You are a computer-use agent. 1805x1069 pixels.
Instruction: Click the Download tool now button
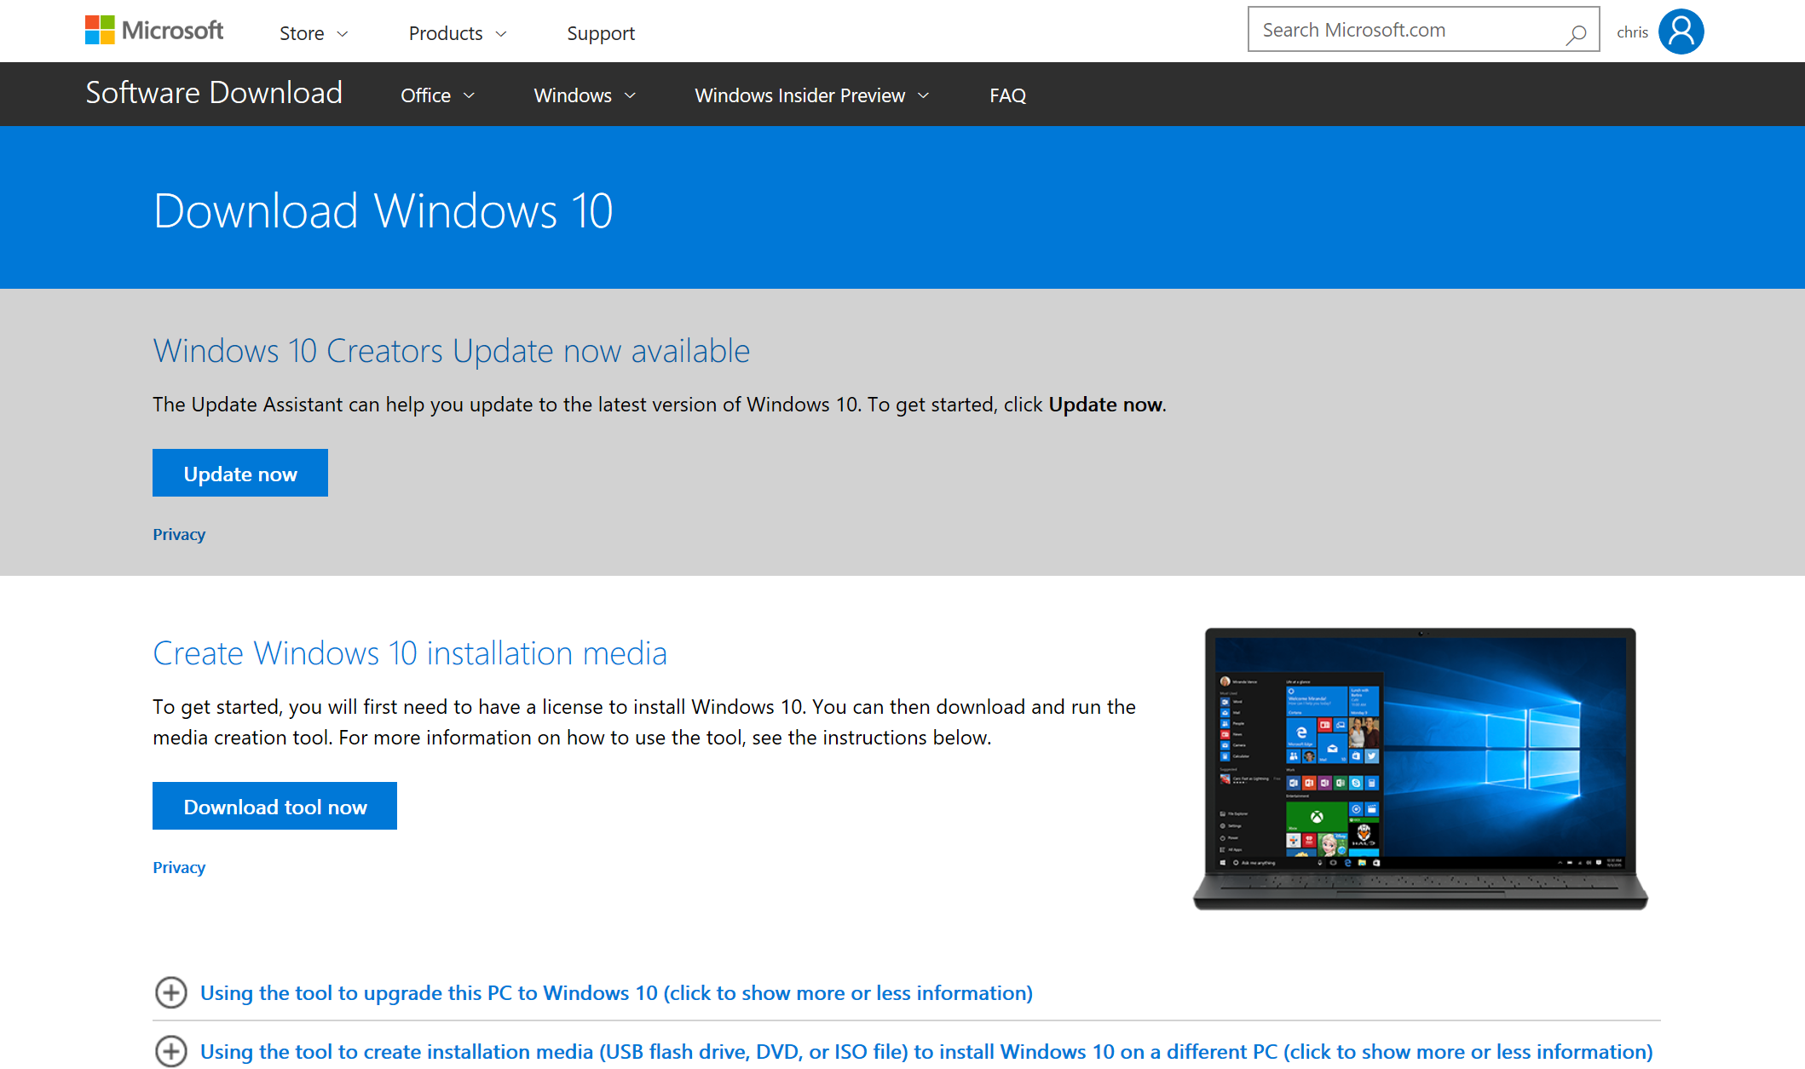274,806
